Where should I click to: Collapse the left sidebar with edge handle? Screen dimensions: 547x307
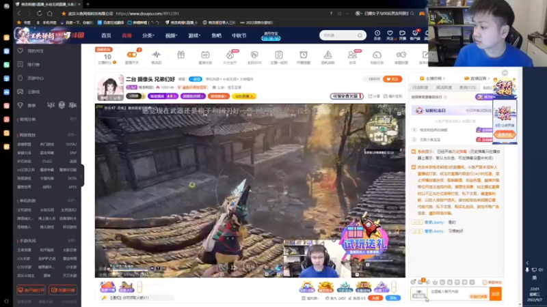(81, 176)
